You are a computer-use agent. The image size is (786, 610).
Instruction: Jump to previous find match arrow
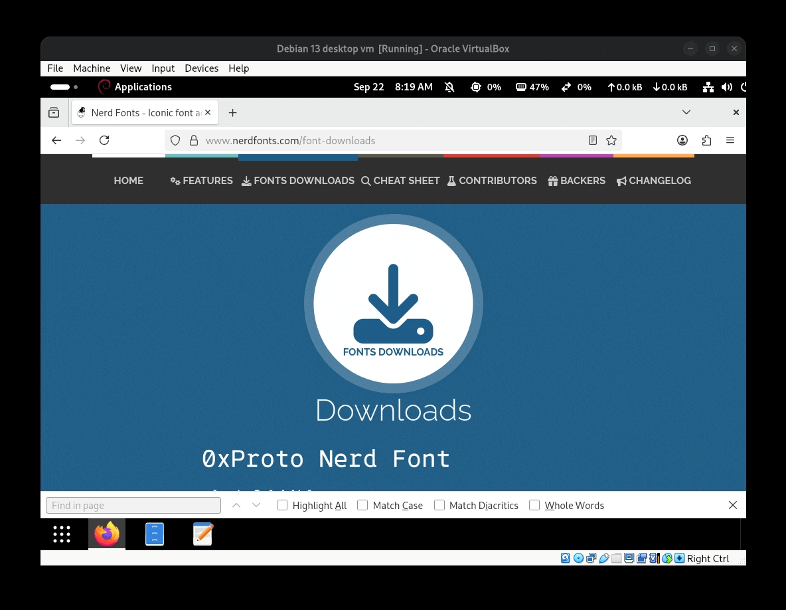point(236,505)
